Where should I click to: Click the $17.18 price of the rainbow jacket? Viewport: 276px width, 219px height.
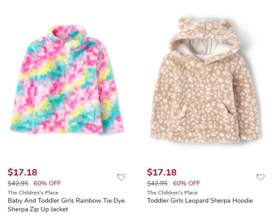click(x=22, y=172)
